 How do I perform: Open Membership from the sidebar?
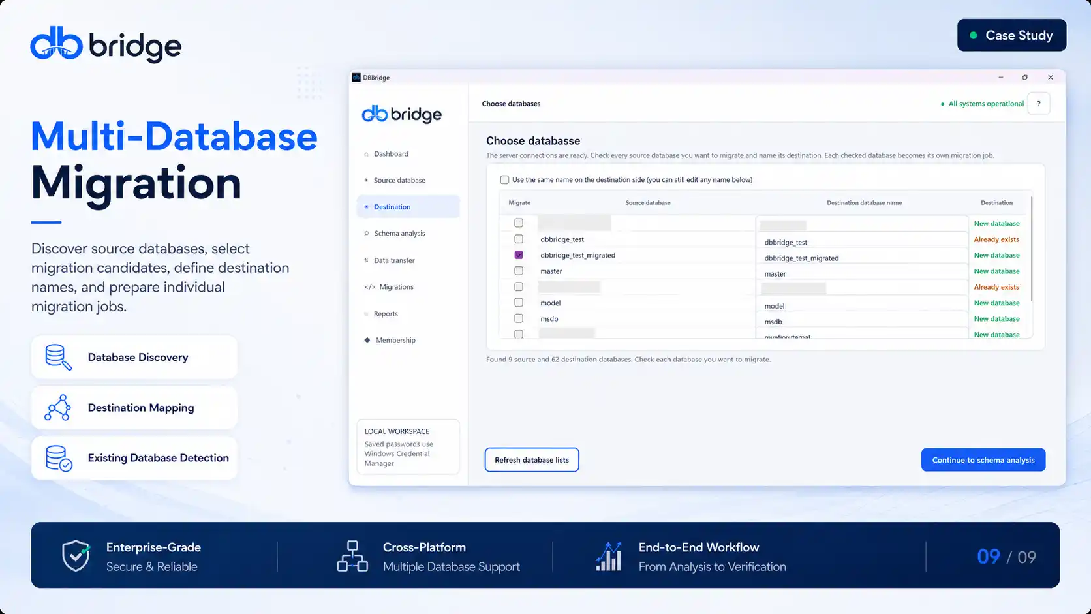click(x=408, y=340)
